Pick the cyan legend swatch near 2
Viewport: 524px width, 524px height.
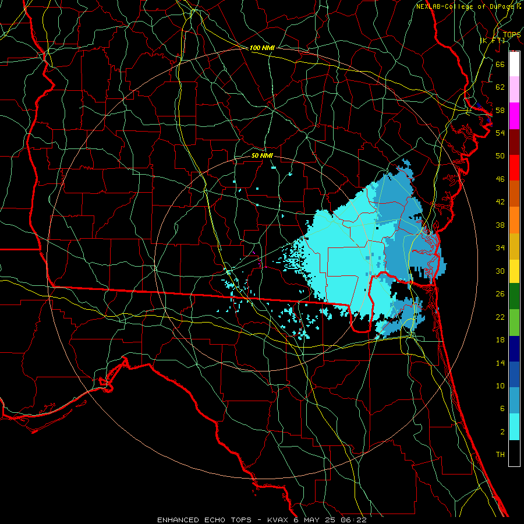pos(514,427)
